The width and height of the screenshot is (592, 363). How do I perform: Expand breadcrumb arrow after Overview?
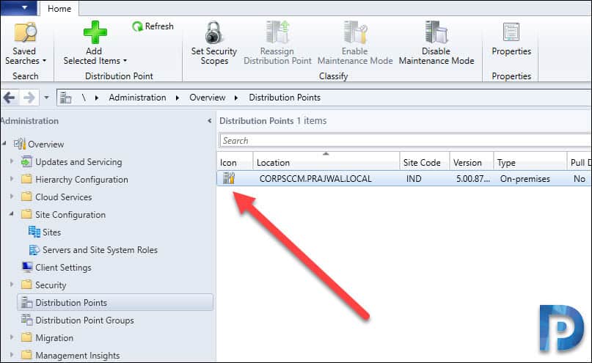pyautogui.click(x=236, y=98)
